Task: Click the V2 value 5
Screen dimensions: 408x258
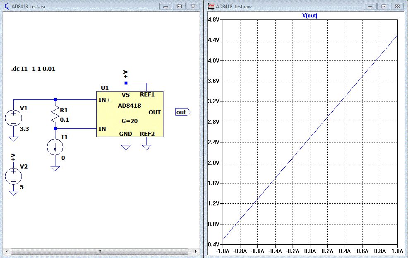Action: [22, 187]
